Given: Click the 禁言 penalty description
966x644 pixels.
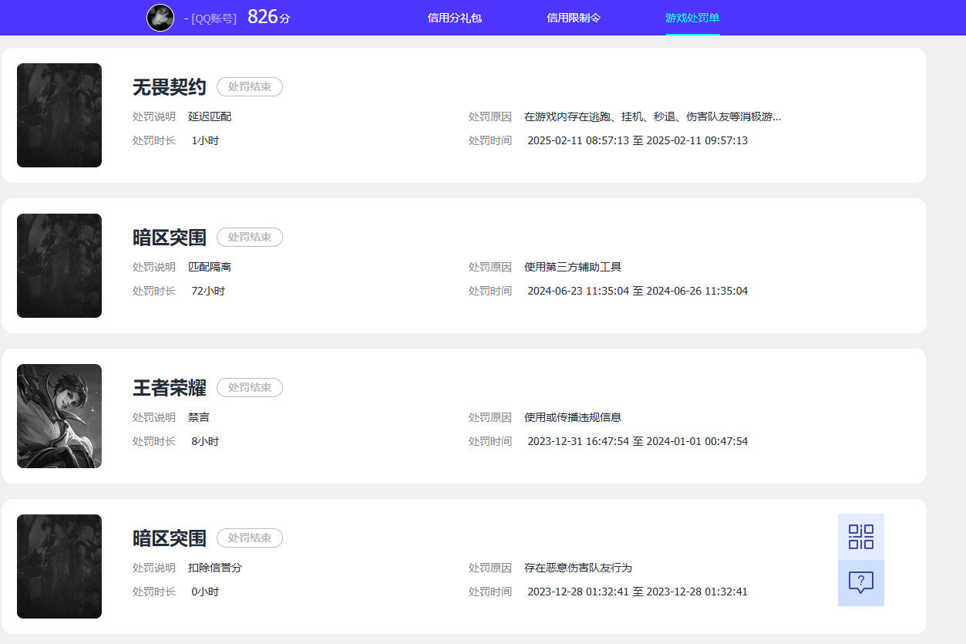Looking at the screenshot, I should pos(199,417).
